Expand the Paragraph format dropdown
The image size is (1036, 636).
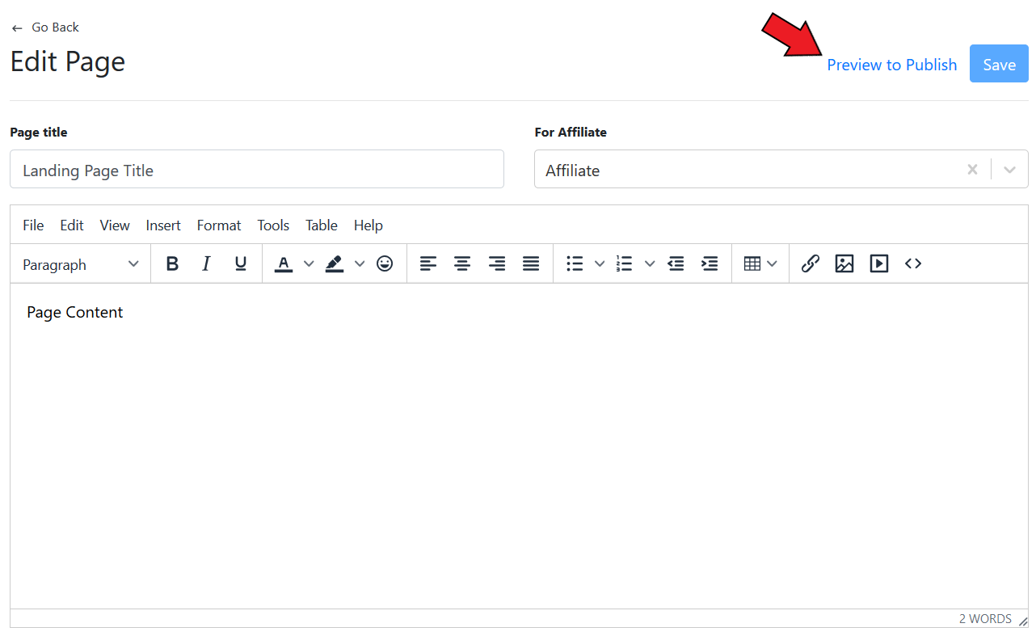81,264
